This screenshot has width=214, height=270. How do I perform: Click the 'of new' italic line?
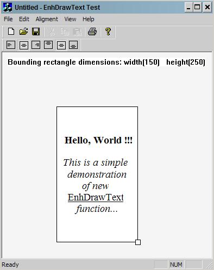click(x=95, y=186)
